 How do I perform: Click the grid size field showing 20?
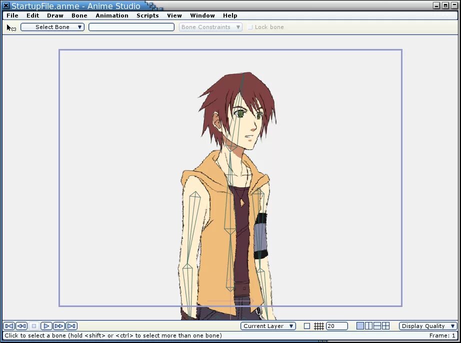tap(337, 326)
